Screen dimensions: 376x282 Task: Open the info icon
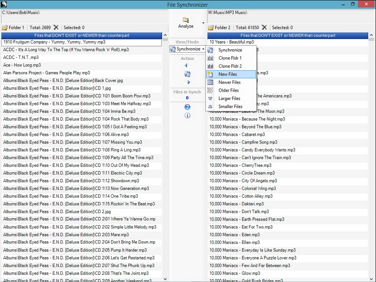pos(187,116)
